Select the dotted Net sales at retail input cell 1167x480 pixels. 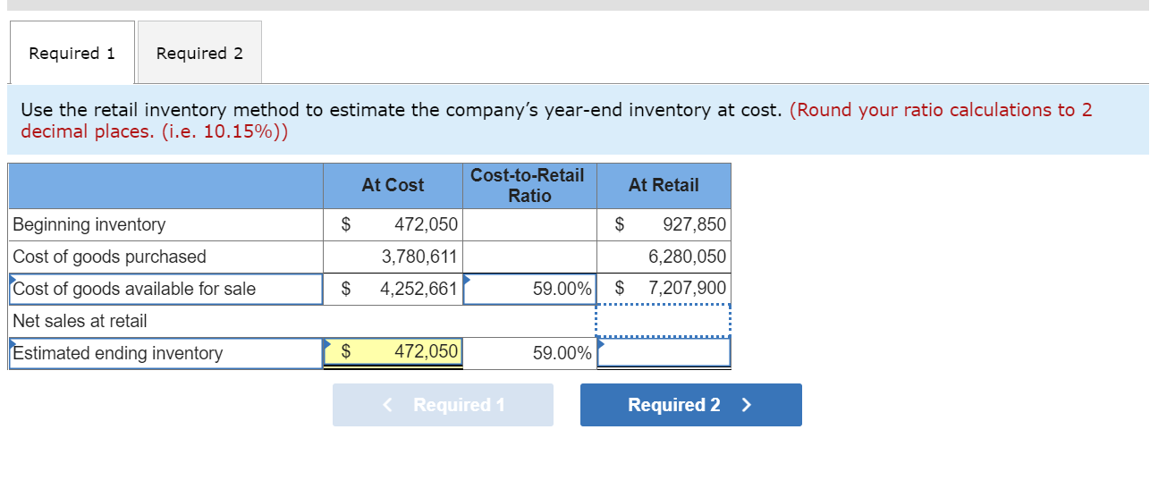[664, 321]
